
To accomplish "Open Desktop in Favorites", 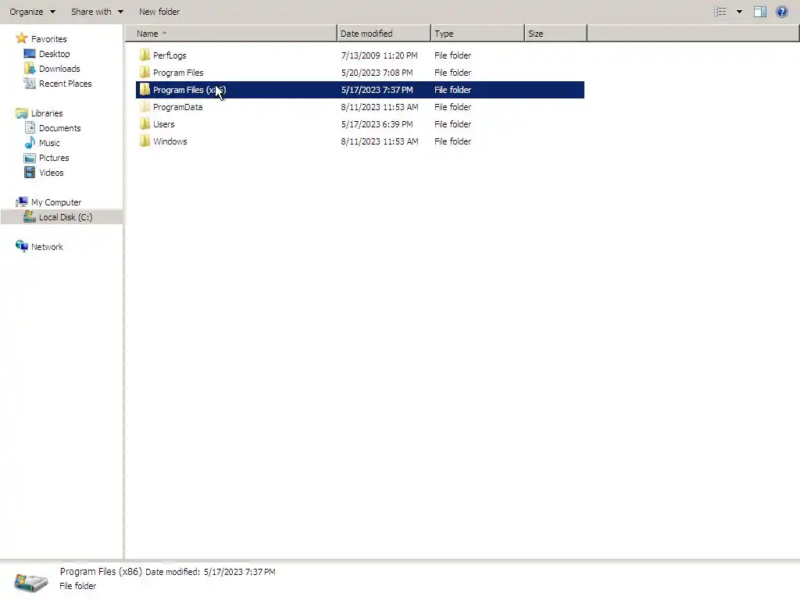I will tap(54, 54).
